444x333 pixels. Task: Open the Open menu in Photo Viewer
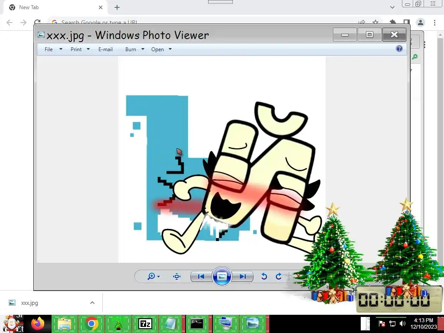tap(157, 49)
